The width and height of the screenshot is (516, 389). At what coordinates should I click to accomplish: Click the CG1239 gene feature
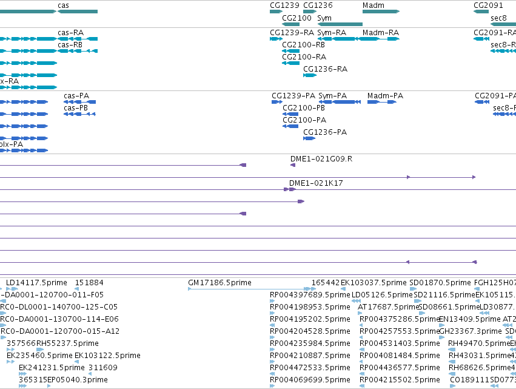276,12
